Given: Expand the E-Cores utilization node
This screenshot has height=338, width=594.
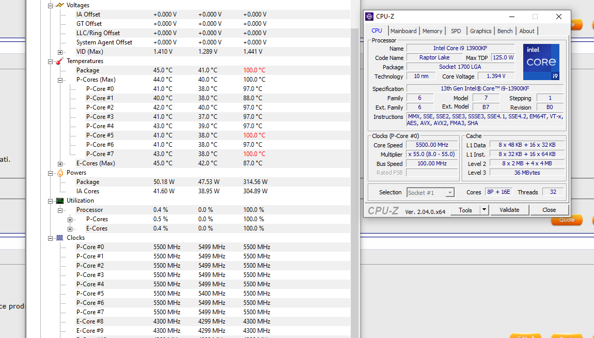Looking at the screenshot, I should pos(70,229).
